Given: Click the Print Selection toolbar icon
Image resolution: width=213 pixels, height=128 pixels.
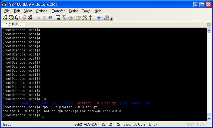Looking at the screenshot, I should click(64, 18).
